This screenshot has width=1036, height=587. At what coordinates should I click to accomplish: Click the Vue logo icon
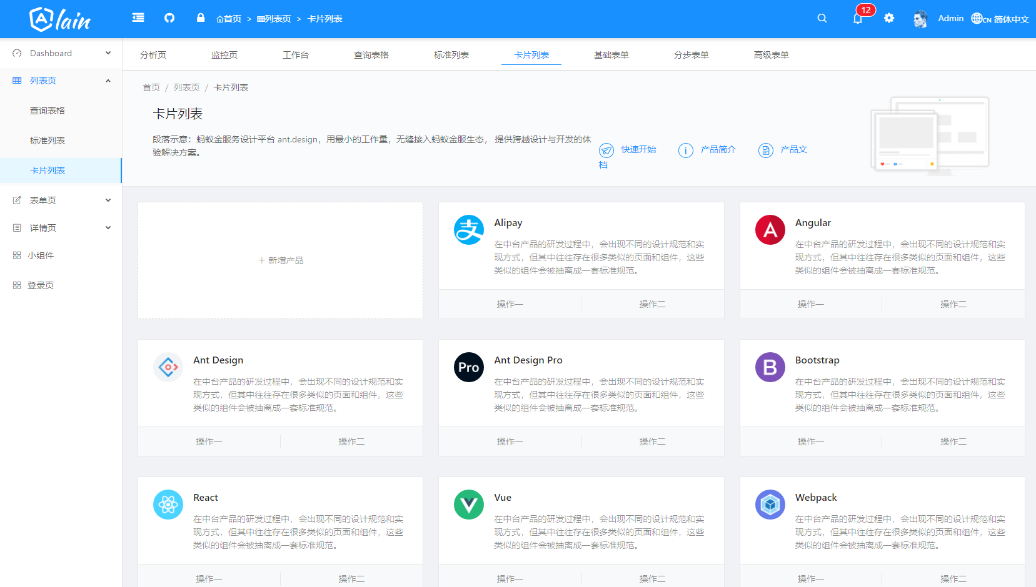point(469,505)
